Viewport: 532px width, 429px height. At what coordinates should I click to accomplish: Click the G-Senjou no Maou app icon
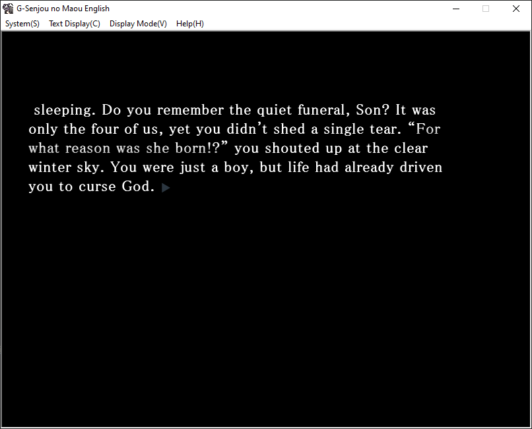(8, 9)
